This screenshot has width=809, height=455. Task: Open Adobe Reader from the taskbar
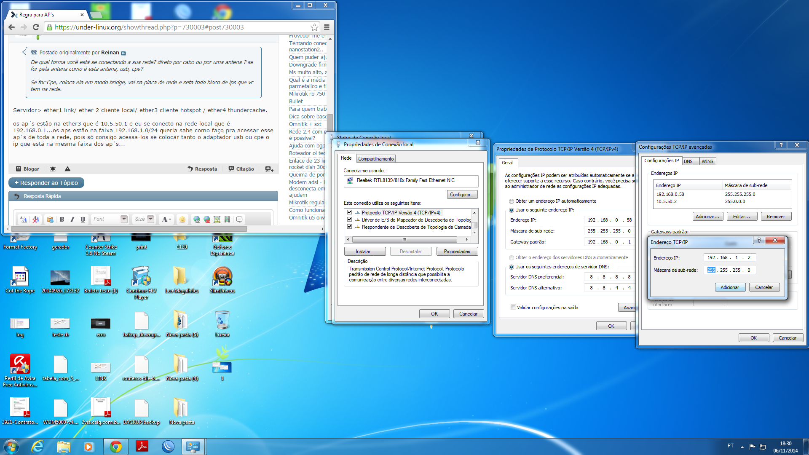(x=142, y=446)
